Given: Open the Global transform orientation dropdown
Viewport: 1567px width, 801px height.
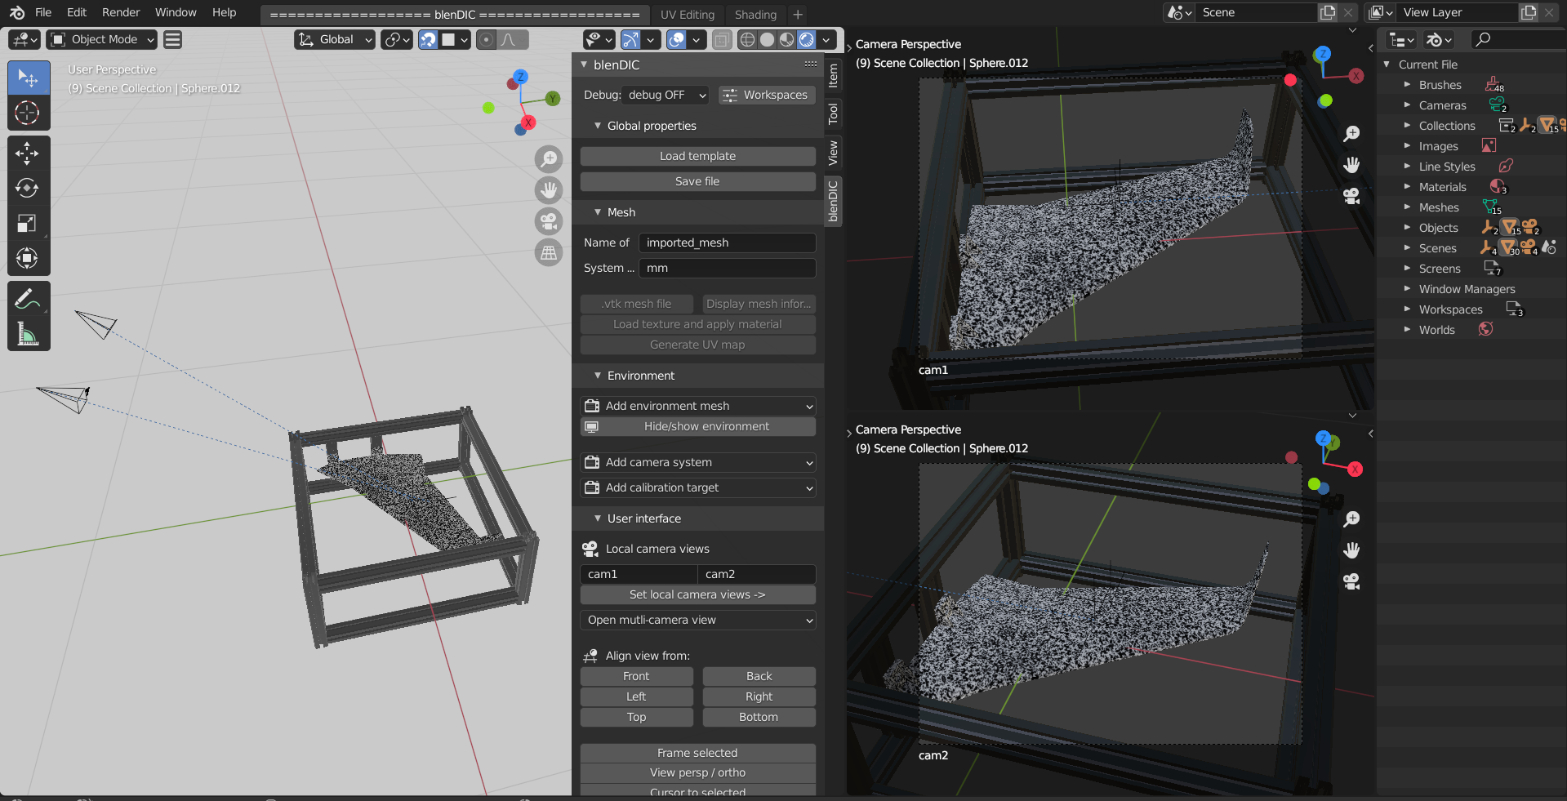Looking at the screenshot, I should 335,39.
